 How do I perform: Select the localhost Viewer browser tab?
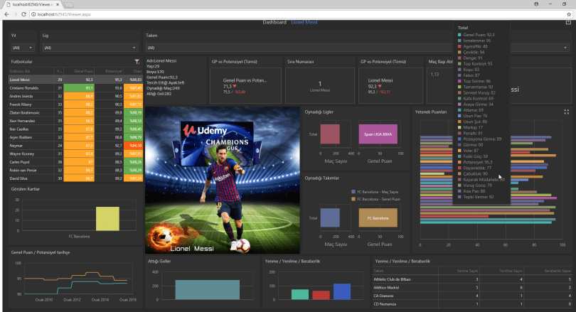click(x=32, y=4)
